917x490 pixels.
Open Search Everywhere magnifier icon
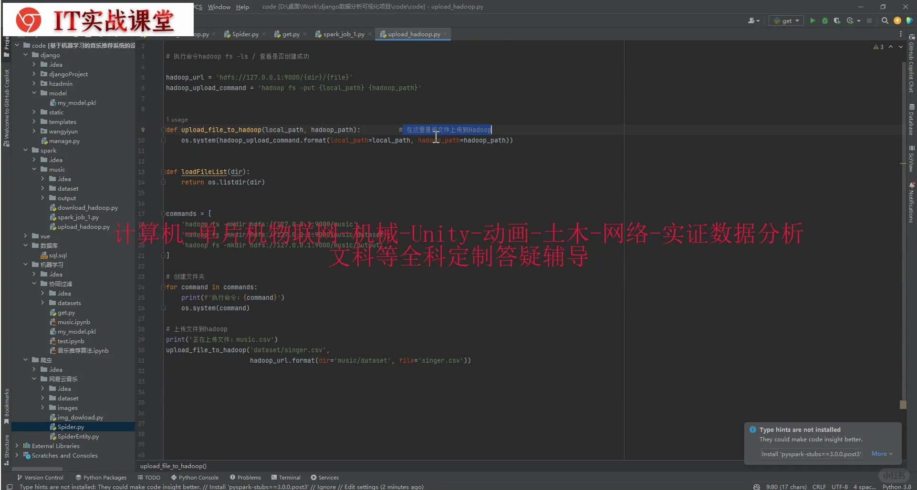tap(885, 20)
